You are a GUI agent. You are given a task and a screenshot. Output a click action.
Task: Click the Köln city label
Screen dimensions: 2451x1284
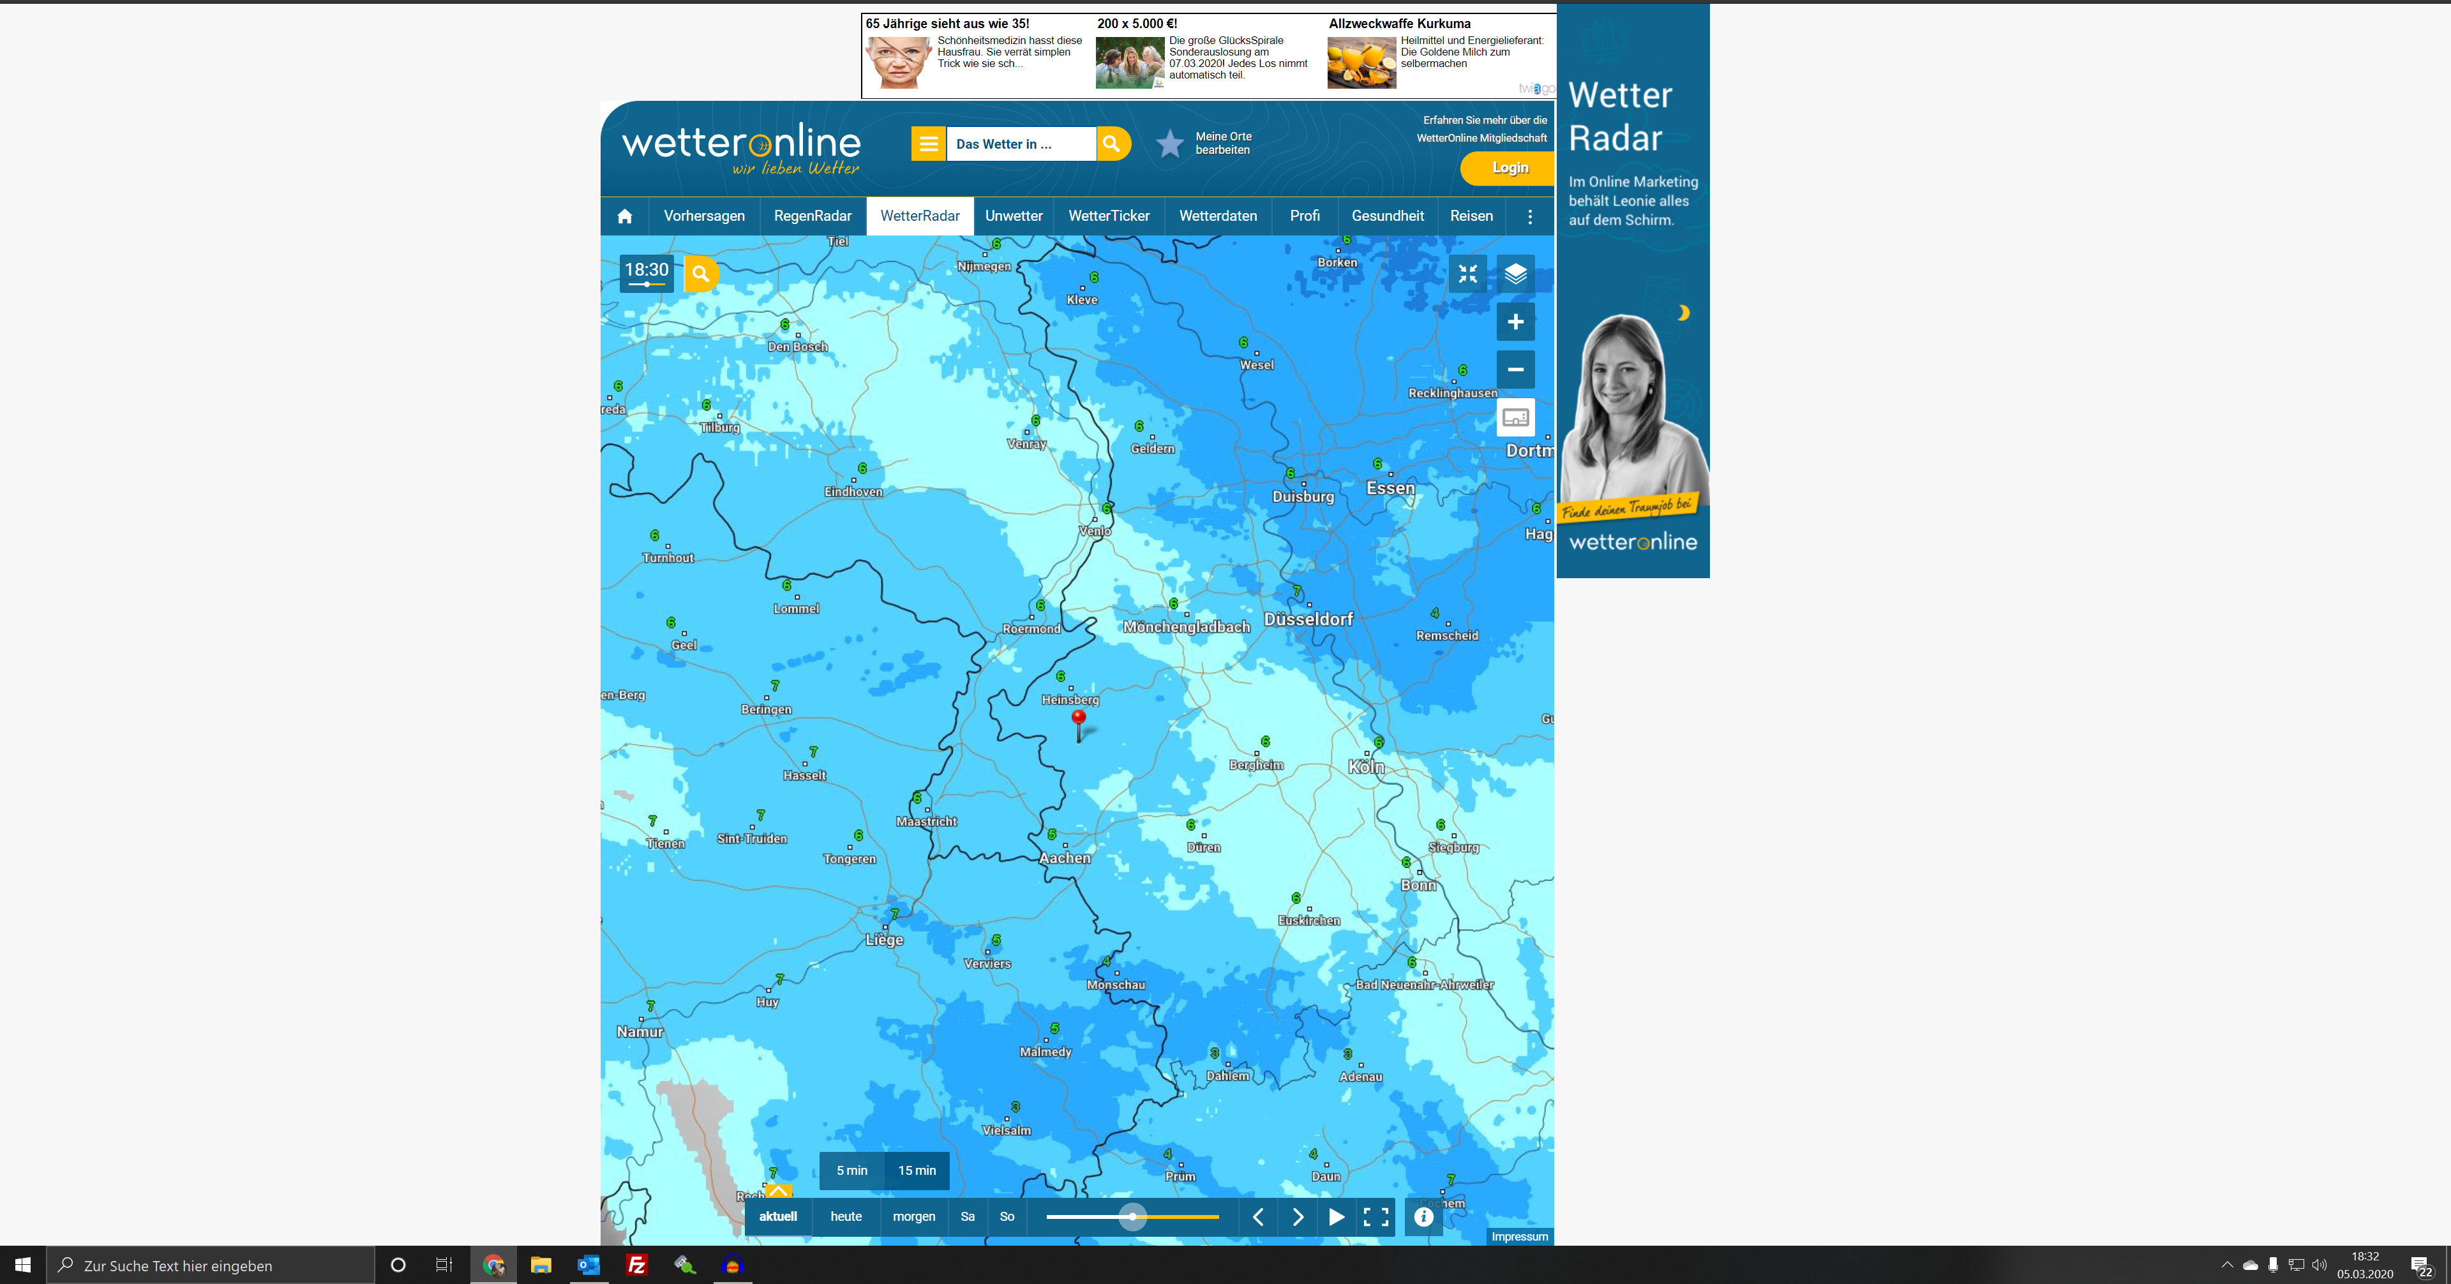click(1367, 766)
